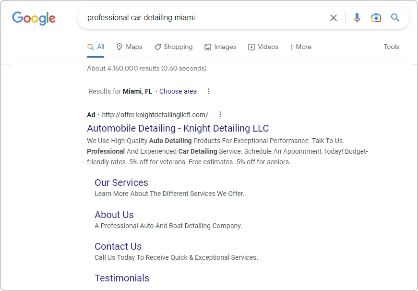Switch to the Images tab
Image resolution: width=418 pixels, height=291 pixels.
220,47
